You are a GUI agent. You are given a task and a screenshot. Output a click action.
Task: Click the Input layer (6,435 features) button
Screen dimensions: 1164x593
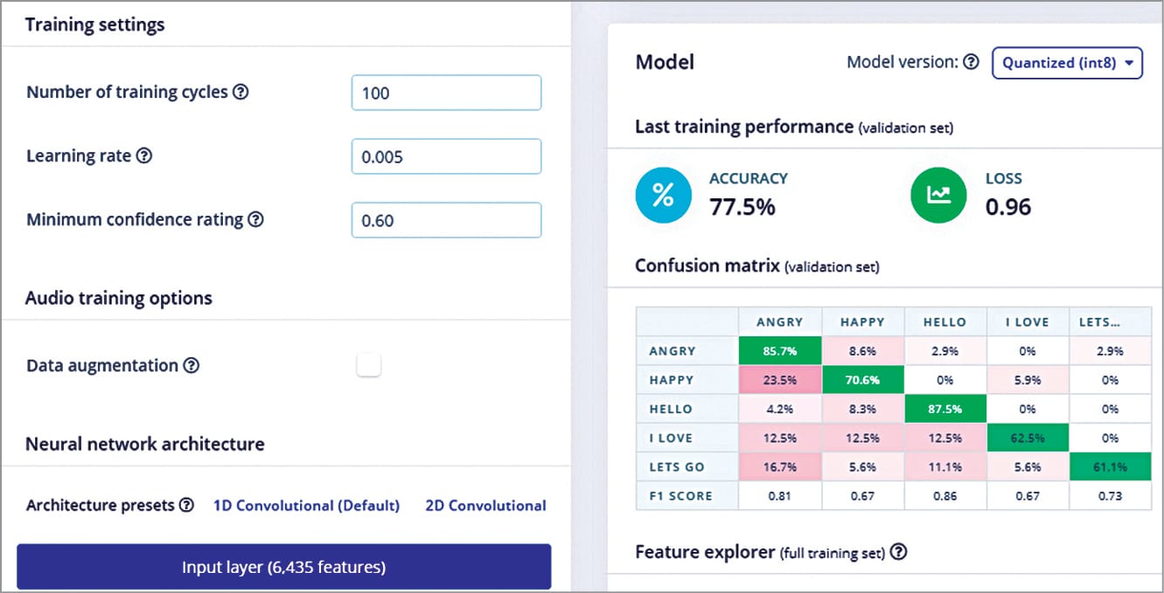[x=283, y=567]
